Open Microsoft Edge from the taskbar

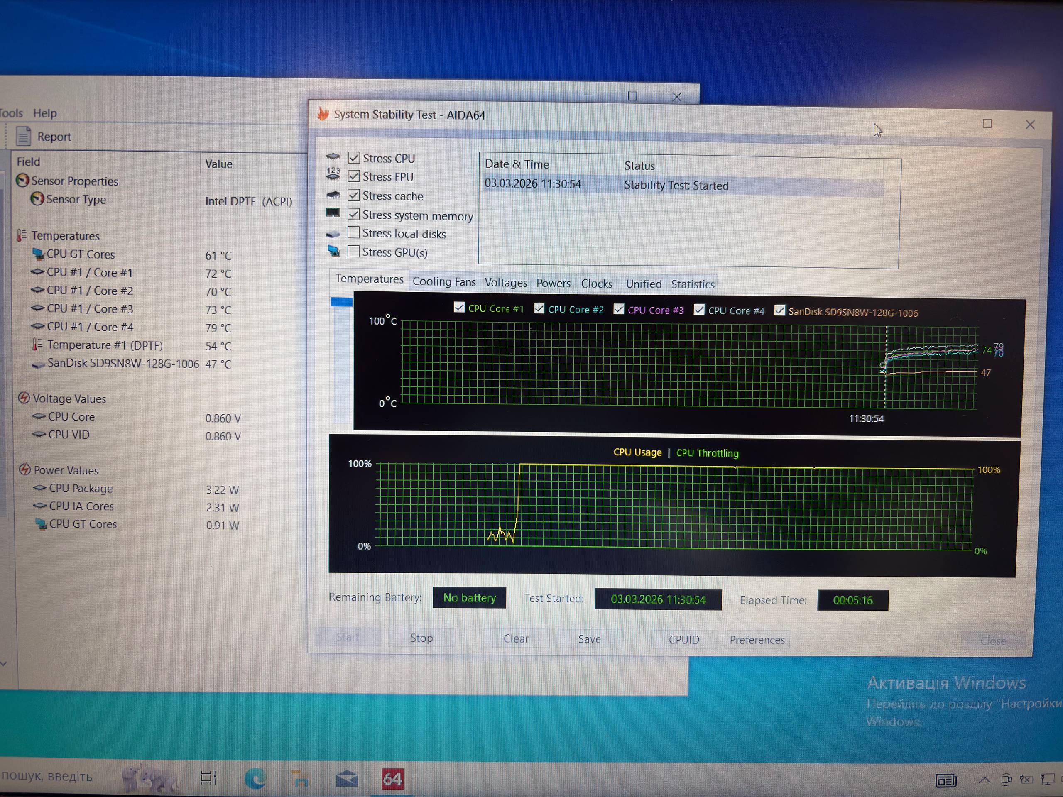point(255,778)
